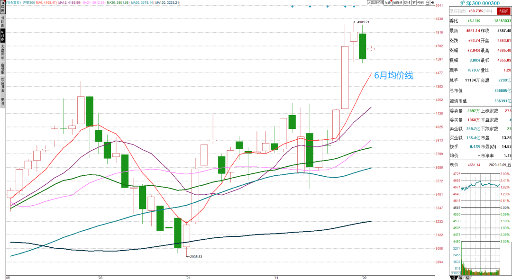Click the 最低 4655.09 value
The image size is (512, 280).
(504, 60)
